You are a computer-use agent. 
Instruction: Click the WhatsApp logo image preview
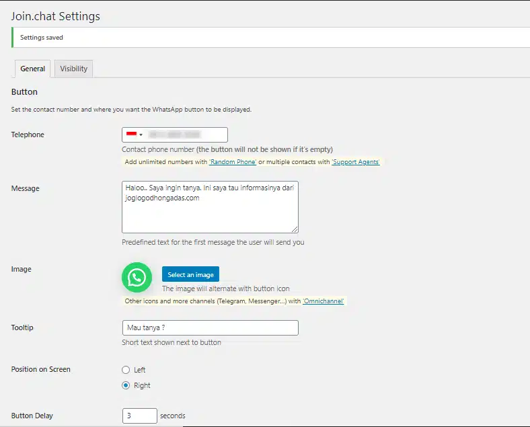[137, 277]
